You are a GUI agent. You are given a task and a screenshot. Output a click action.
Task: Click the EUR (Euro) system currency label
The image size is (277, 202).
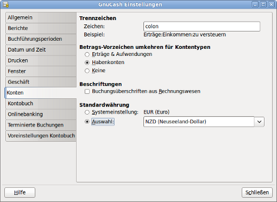(x=156, y=112)
